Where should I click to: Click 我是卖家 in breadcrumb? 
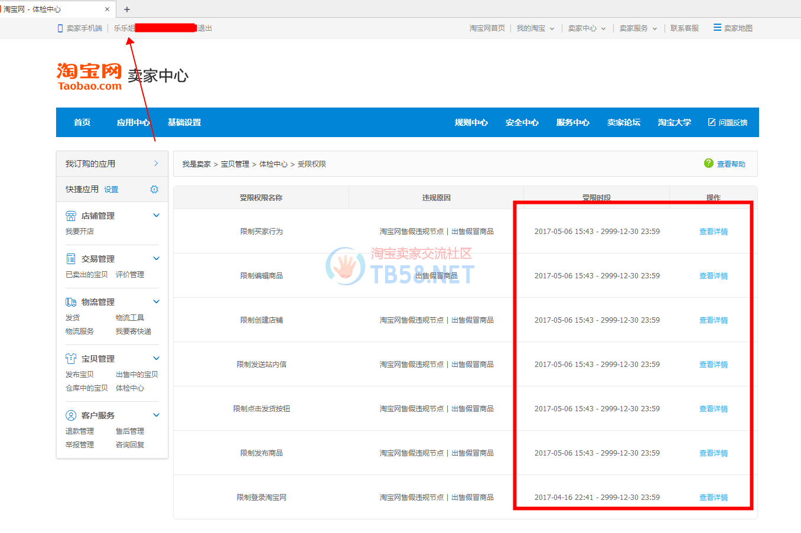[197, 164]
